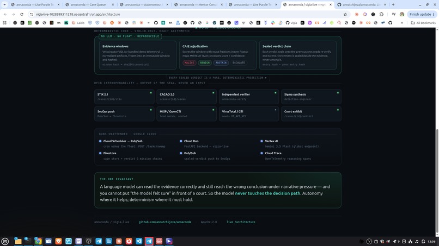The image size is (439, 246).
Task: Click the Finish update button
Action: point(422,14)
